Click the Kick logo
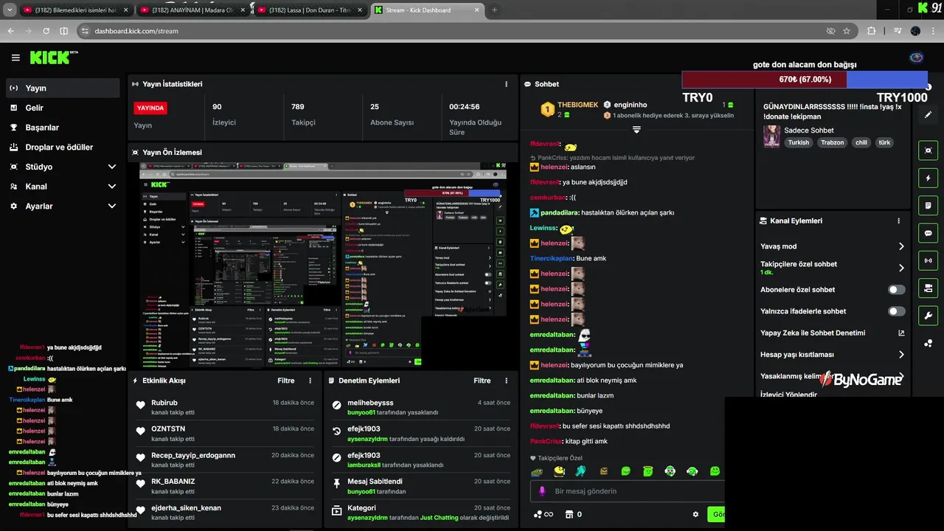This screenshot has width=944, height=531. 53,58
